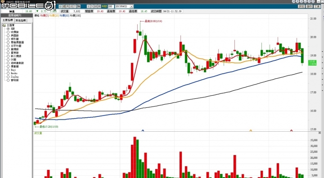
Task: Click the 均價[100] black legend label
Action: 76,16
